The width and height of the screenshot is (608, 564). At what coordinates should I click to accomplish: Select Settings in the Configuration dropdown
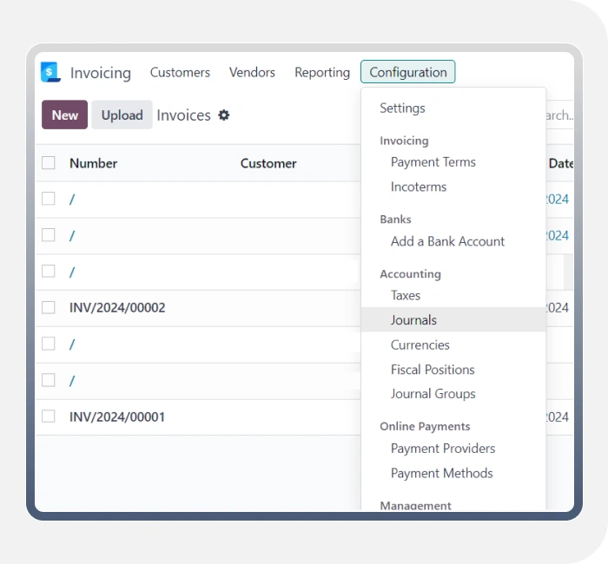tap(402, 108)
